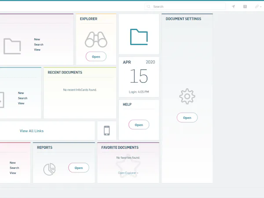Open the Help tile
Viewport: 264px width, 198px height.
[139, 125]
